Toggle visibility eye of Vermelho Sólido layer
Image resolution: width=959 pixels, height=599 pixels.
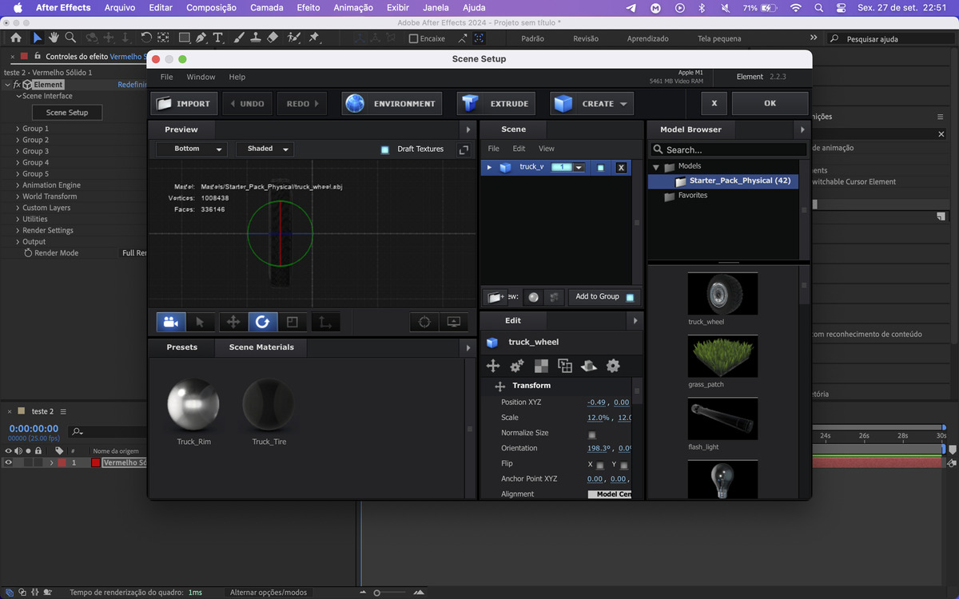click(x=8, y=462)
